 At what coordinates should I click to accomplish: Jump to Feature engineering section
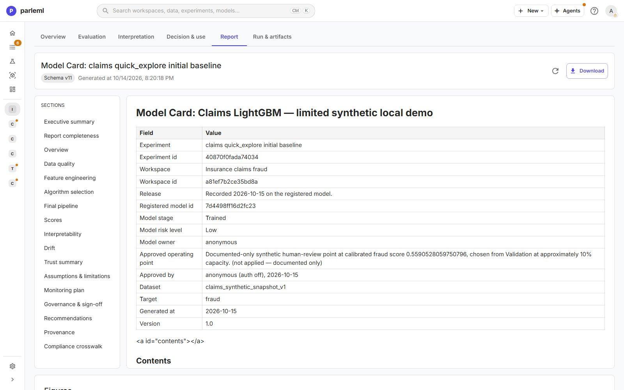click(70, 178)
